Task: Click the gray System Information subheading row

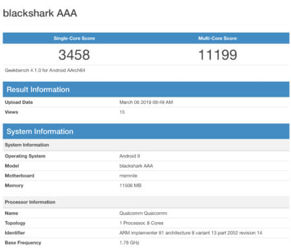Action: coord(146,145)
